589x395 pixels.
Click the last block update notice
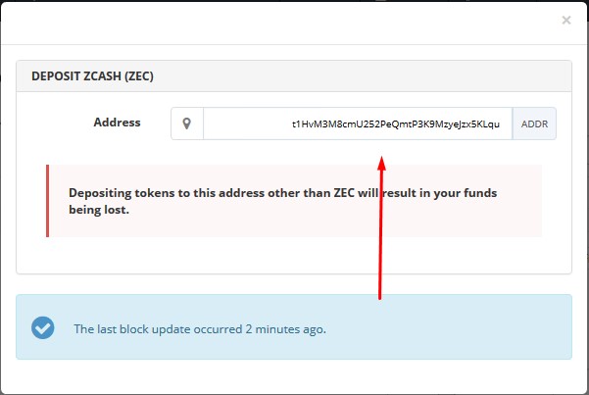click(x=200, y=329)
